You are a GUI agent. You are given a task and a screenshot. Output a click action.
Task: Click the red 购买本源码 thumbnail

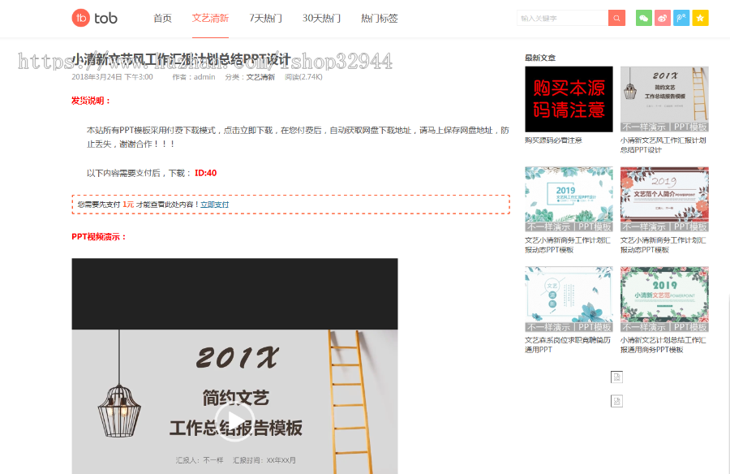pyautogui.click(x=569, y=98)
